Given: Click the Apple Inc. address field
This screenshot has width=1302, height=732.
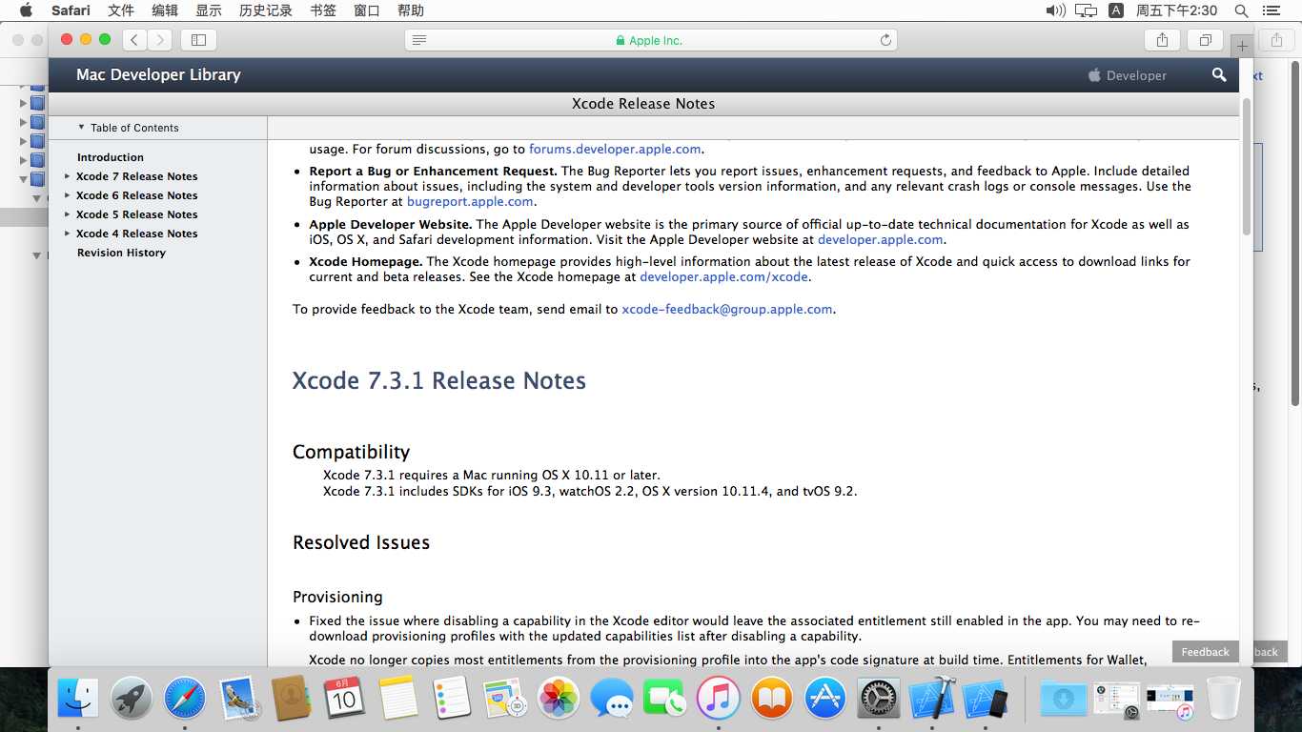Looking at the screenshot, I should pyautogui.click(x=651, y=40).
